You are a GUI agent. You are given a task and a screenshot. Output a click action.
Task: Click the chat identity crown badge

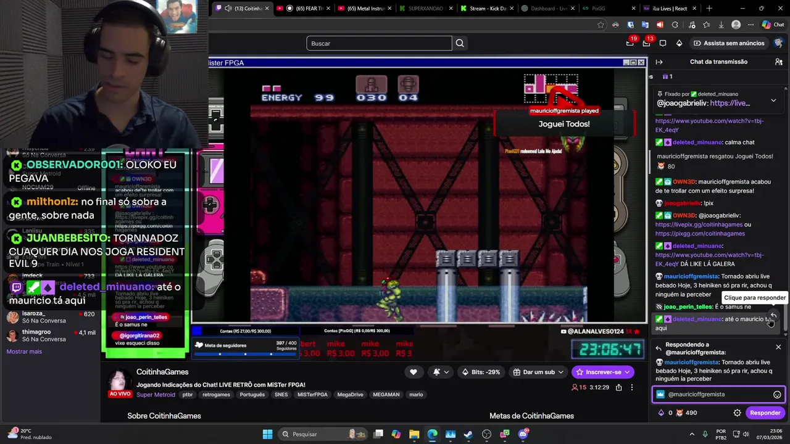(x=660, y=395)
